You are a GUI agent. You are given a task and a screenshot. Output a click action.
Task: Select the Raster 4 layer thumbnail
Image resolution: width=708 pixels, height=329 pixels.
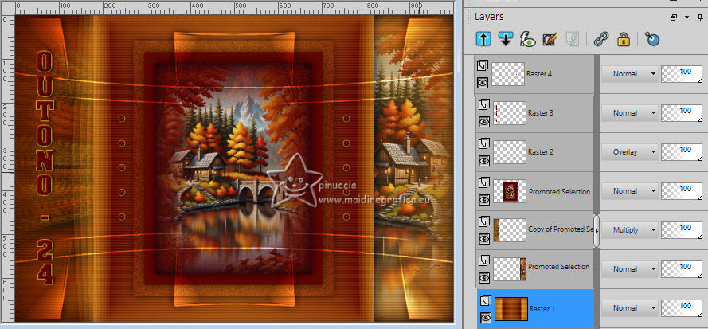pyautogui.click(x=508, y=74)
